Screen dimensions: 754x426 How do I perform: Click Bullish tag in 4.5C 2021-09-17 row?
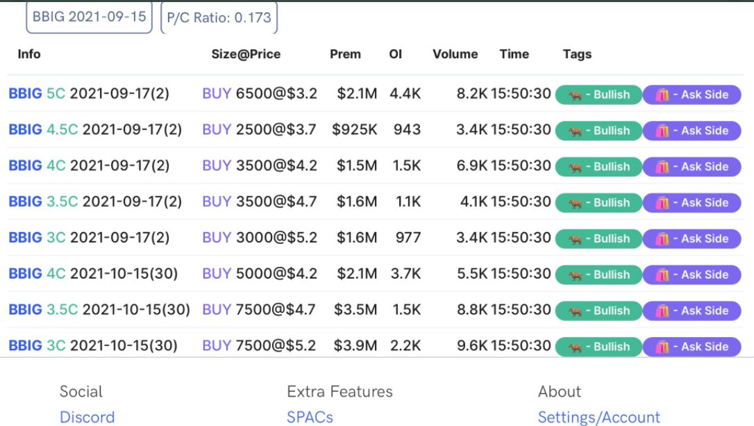point(598,131)
